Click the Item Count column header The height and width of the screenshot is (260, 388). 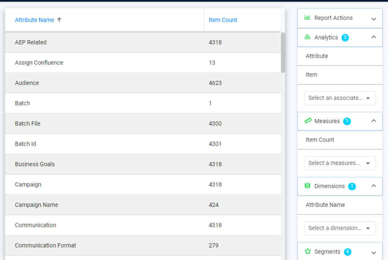click(x=223, y=20)
